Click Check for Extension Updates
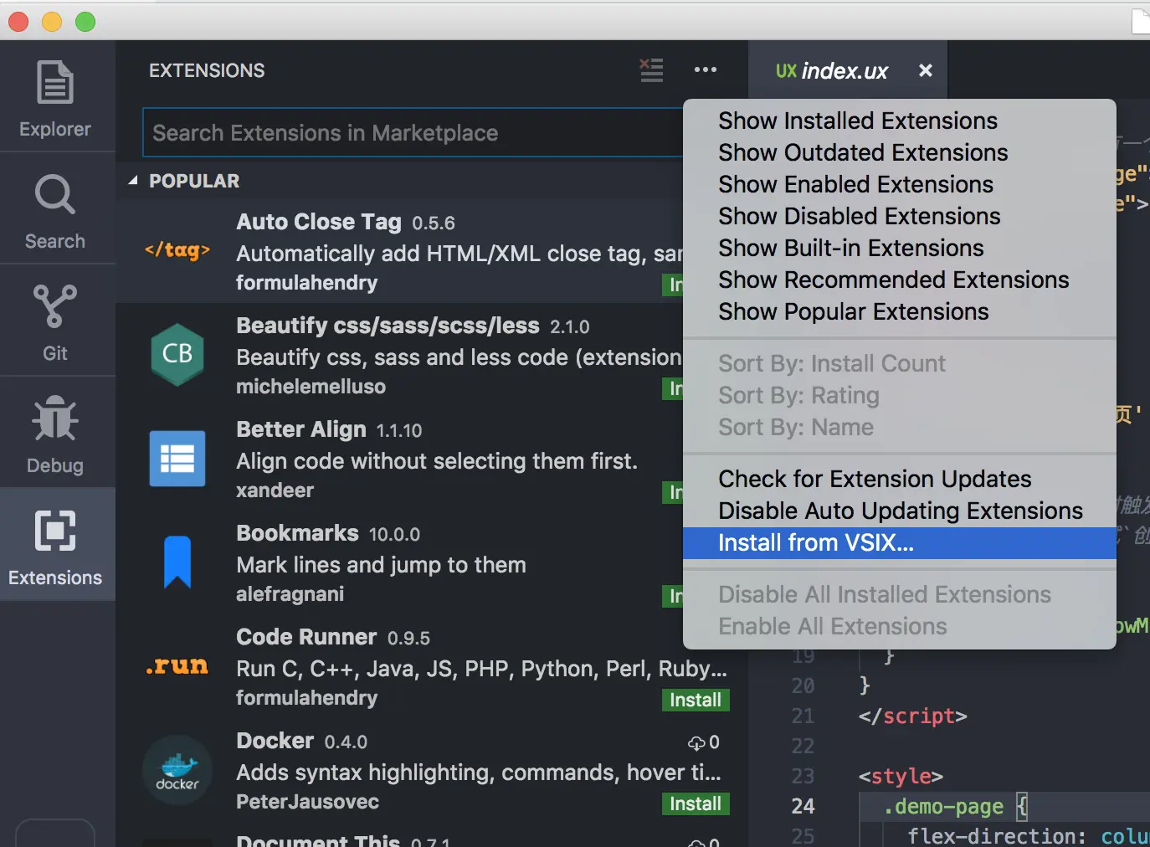This screenshot has width=1150, height=847. coord(875,480)
